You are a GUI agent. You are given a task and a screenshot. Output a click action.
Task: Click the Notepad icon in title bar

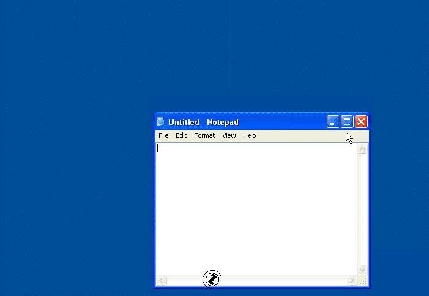click(x=161, y=121)
